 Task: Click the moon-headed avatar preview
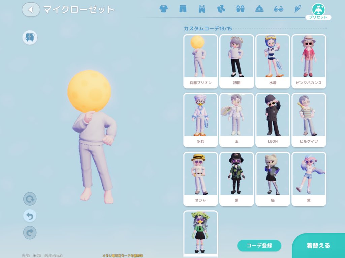click(x=92, y=136)
